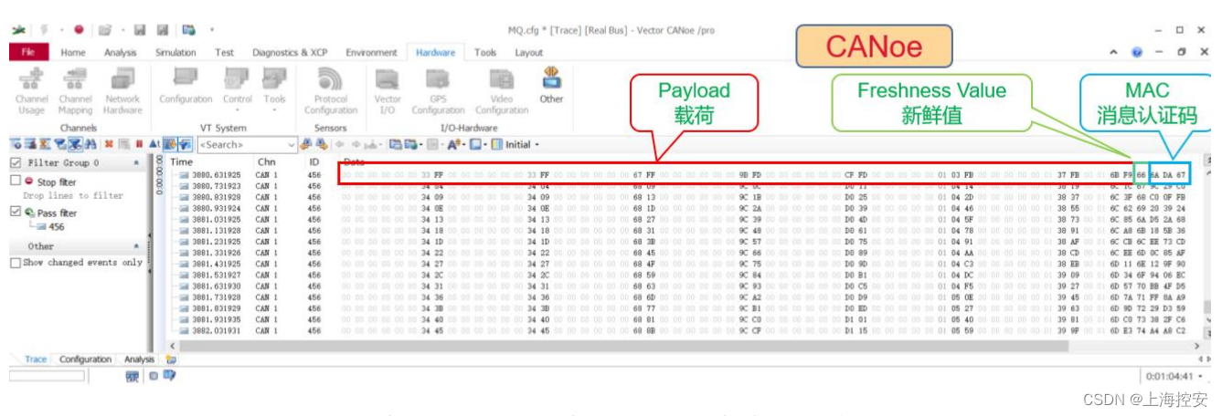
Task: Click the trace horizontal scrollbar
Action: (685, 346)
